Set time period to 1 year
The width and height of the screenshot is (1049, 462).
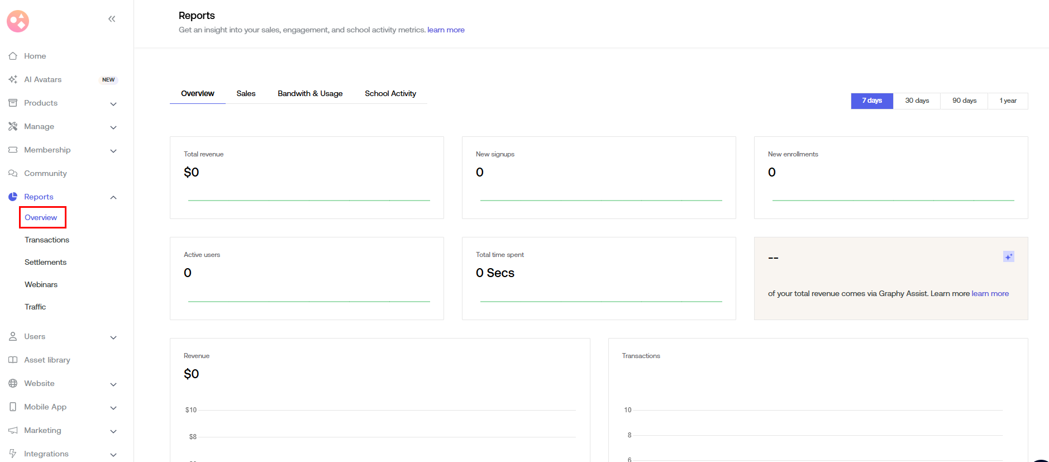[x=1008, y=101]
